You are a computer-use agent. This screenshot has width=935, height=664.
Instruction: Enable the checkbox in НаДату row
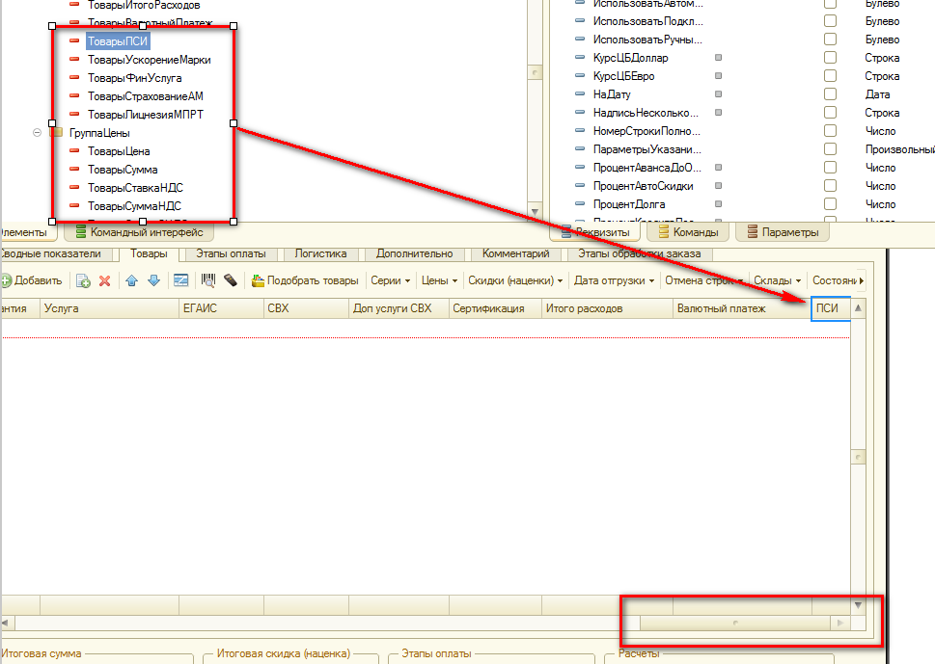(x=830, y=94)
